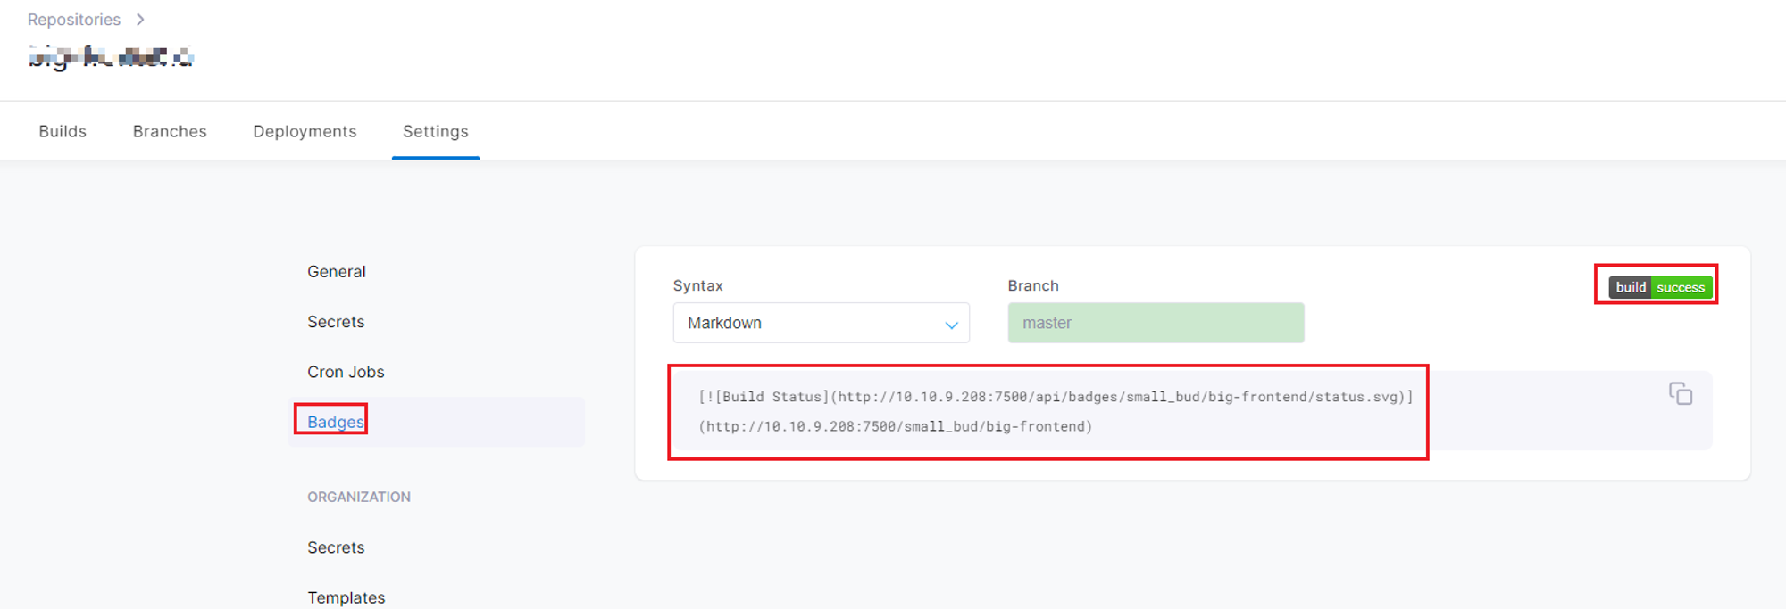The width and height of the screenshot is (1786, 609).
Task: Click the Branch label
Action: [x=1033, y=285]
